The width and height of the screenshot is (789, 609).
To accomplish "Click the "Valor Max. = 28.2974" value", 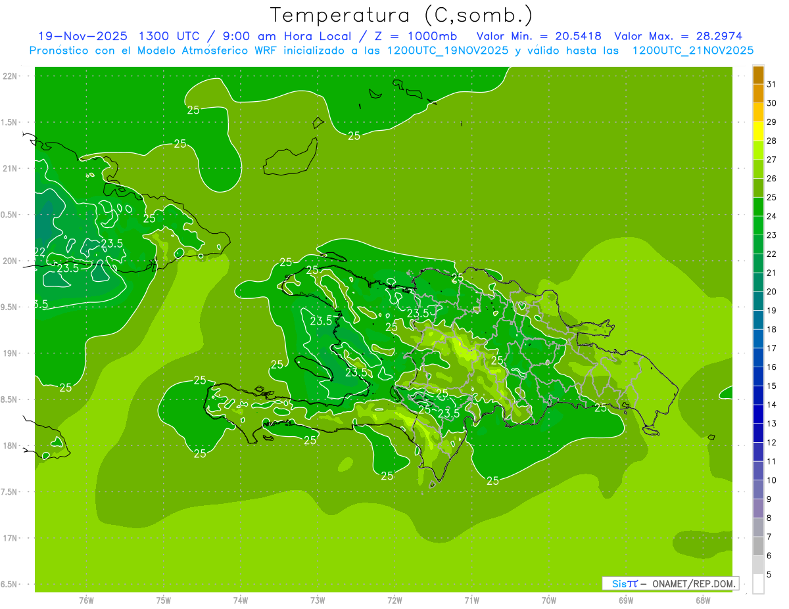I will pyautogui.click(x=679, y=36).
